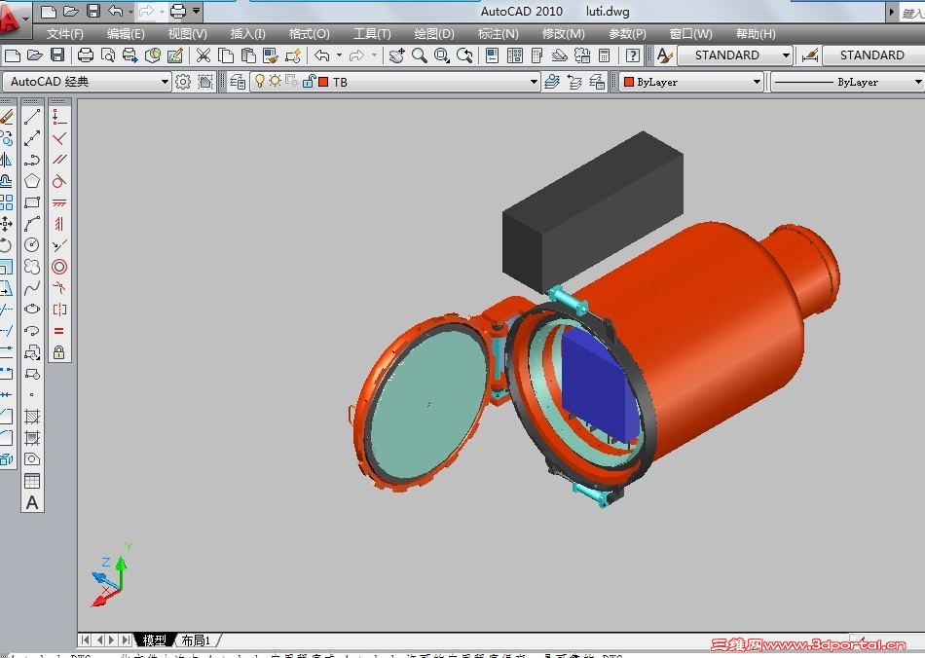Select the Pan Realtime tool

(396, 55)
